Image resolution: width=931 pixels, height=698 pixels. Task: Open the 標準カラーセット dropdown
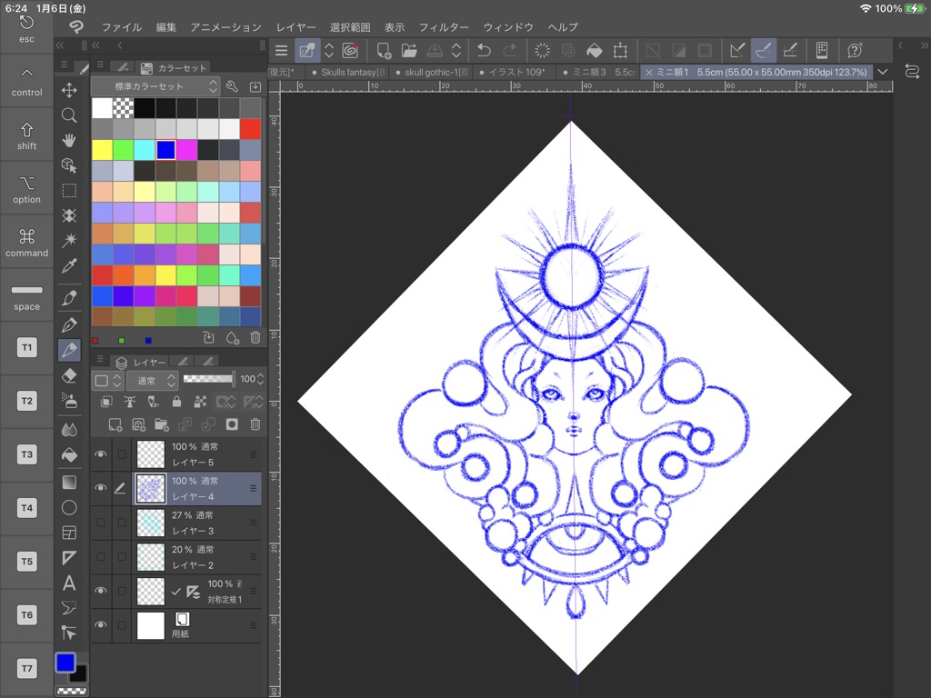point(155,86)
